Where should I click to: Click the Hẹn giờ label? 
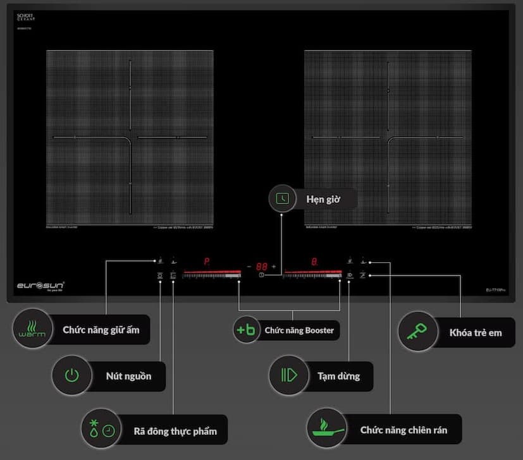point(323,200)
